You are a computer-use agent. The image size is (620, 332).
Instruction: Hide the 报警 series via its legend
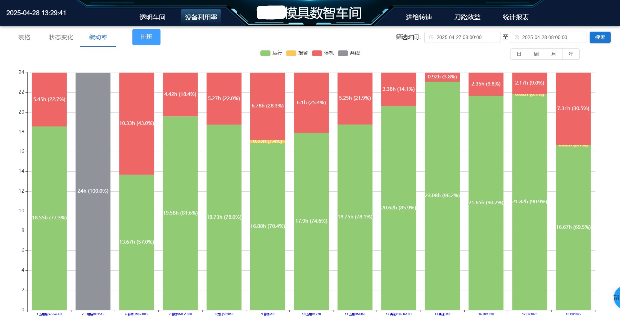point(297,53)
